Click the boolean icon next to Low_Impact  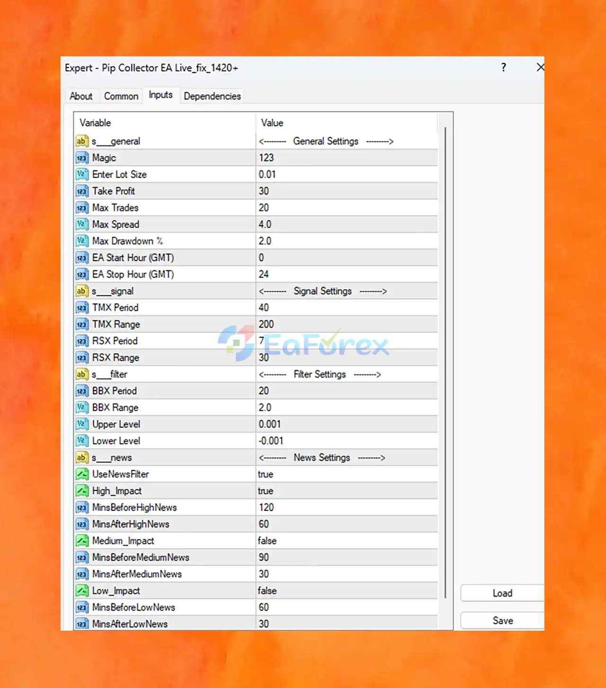tap(82, 591)
